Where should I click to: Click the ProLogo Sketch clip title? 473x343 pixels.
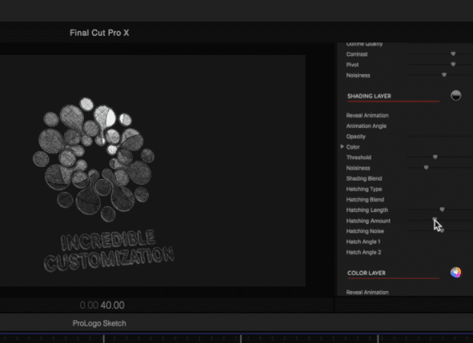pyautogui.click(x=99, y=323)
